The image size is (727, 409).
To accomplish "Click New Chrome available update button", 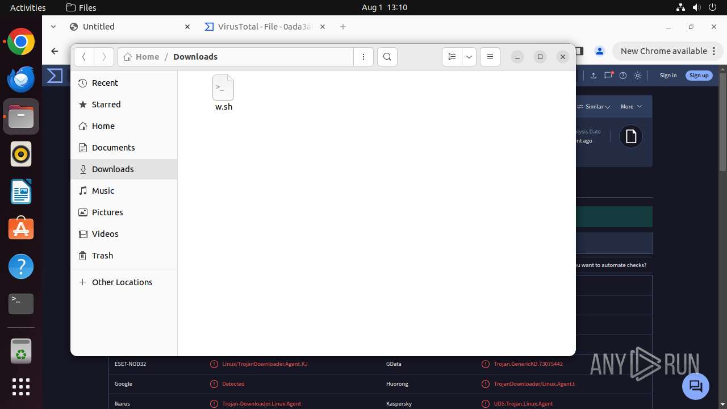I will [x=667, y=51].
